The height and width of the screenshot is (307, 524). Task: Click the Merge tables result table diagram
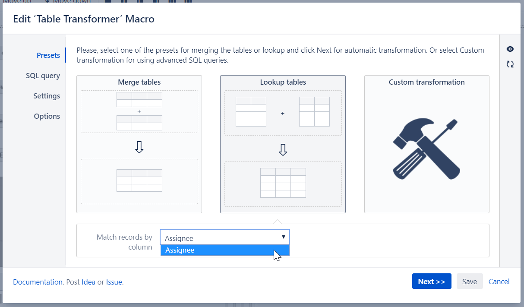[x=139, y=180]
